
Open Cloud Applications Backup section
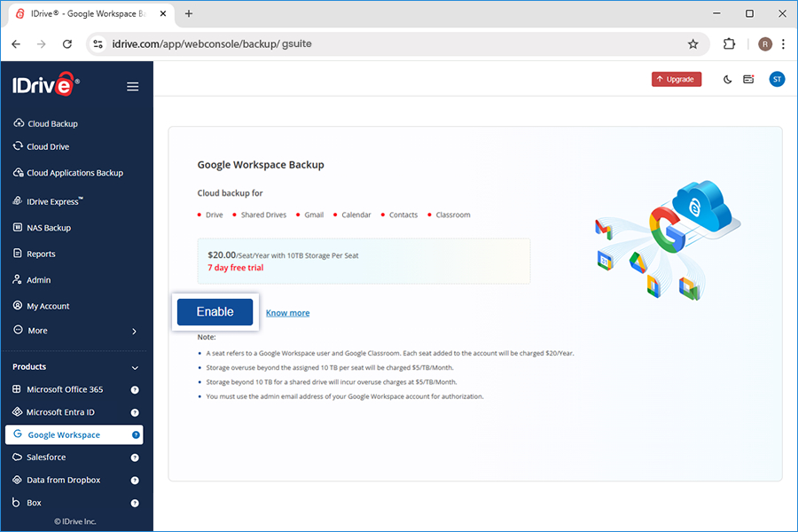pos(68,173)
